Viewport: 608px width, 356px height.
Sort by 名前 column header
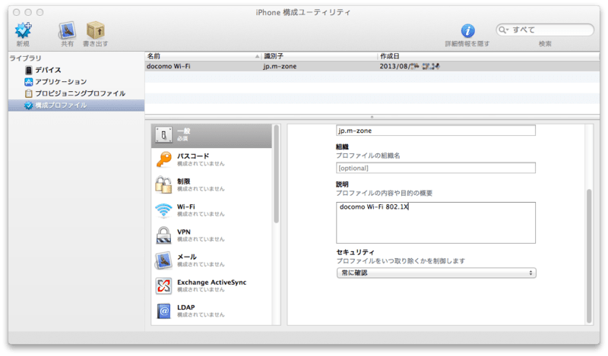point(203,56)
